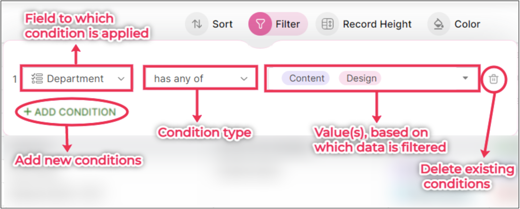Click the Sort arrows icon
The width and height of the screenshot is (520, 209).
tap(197, 24)
